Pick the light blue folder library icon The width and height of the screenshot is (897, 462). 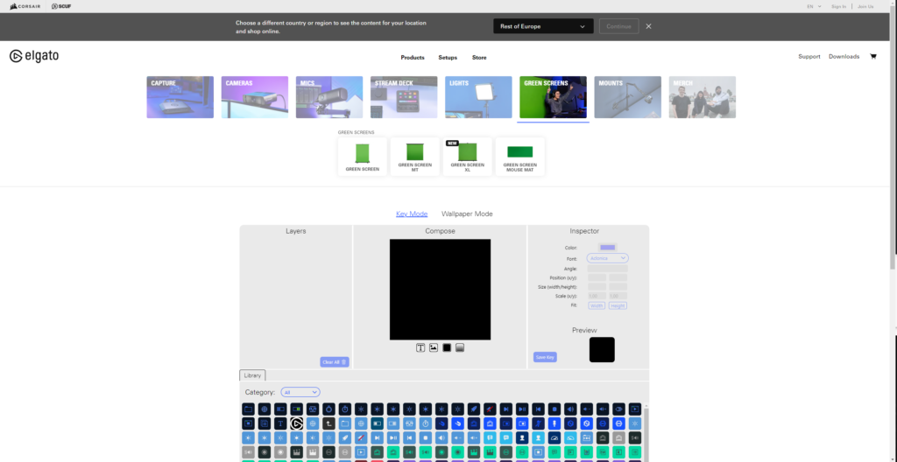345,423
